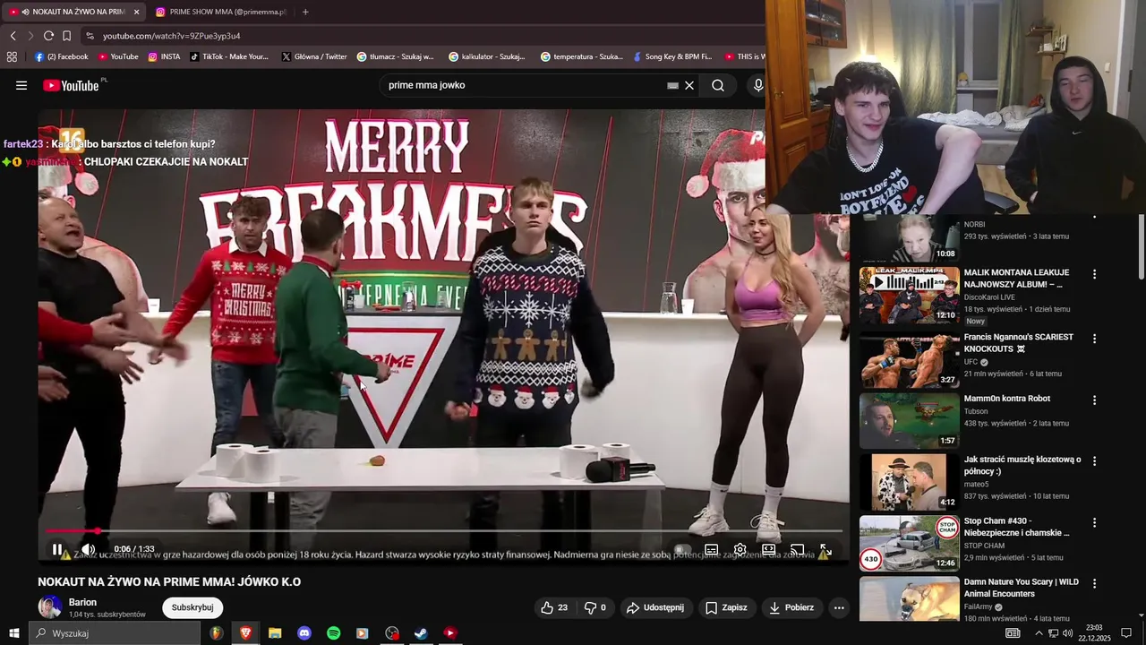Mute the video volume speaker icon
Viewport: 1146px width, 645px height.
[88, 549]
